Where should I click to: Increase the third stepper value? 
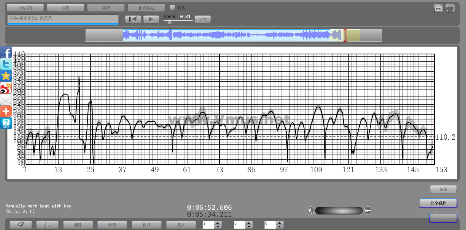pos(280,223)
